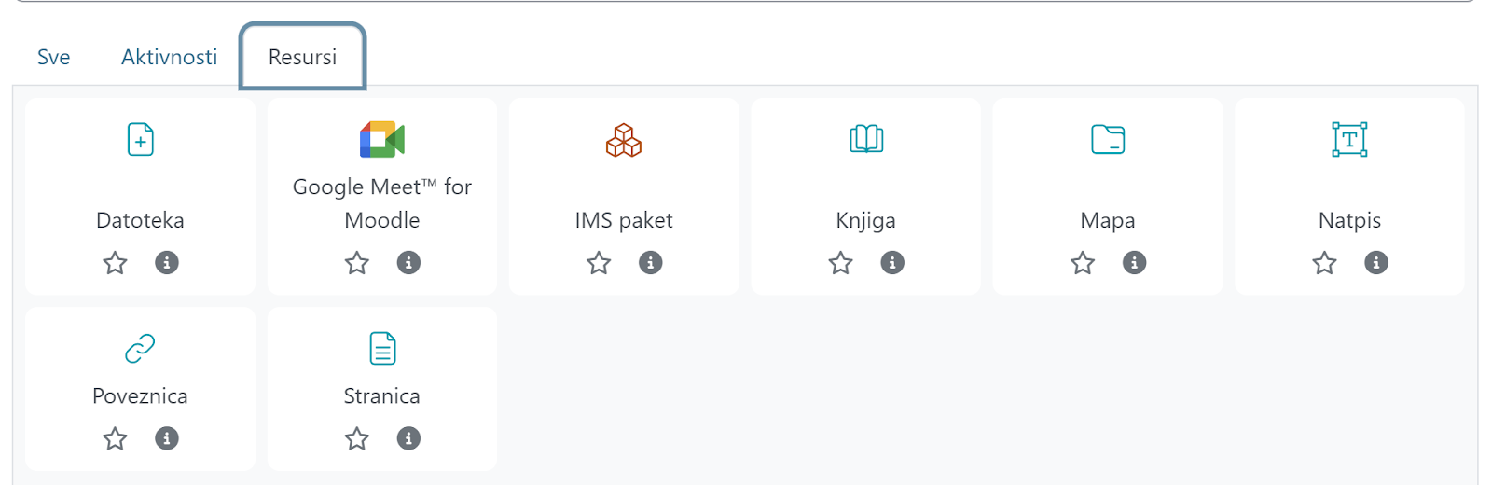Switch to the Sve tab
1492x485 pixels.
pos(53,57)
